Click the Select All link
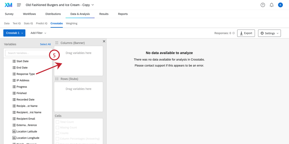Screen dimensions: 289x144 tap(45, 44)
